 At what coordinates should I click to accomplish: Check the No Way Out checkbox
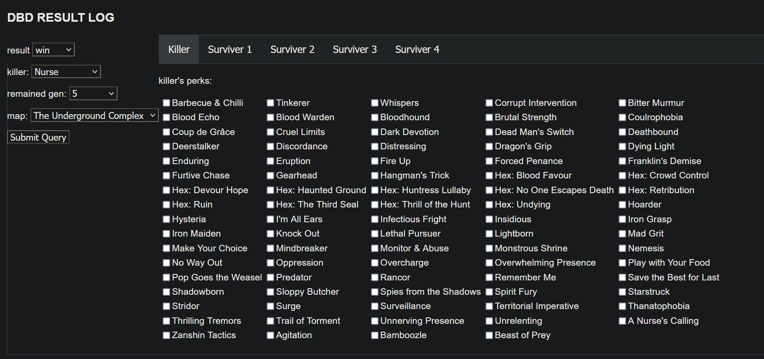pyautogui.click(x=166, y=263)
